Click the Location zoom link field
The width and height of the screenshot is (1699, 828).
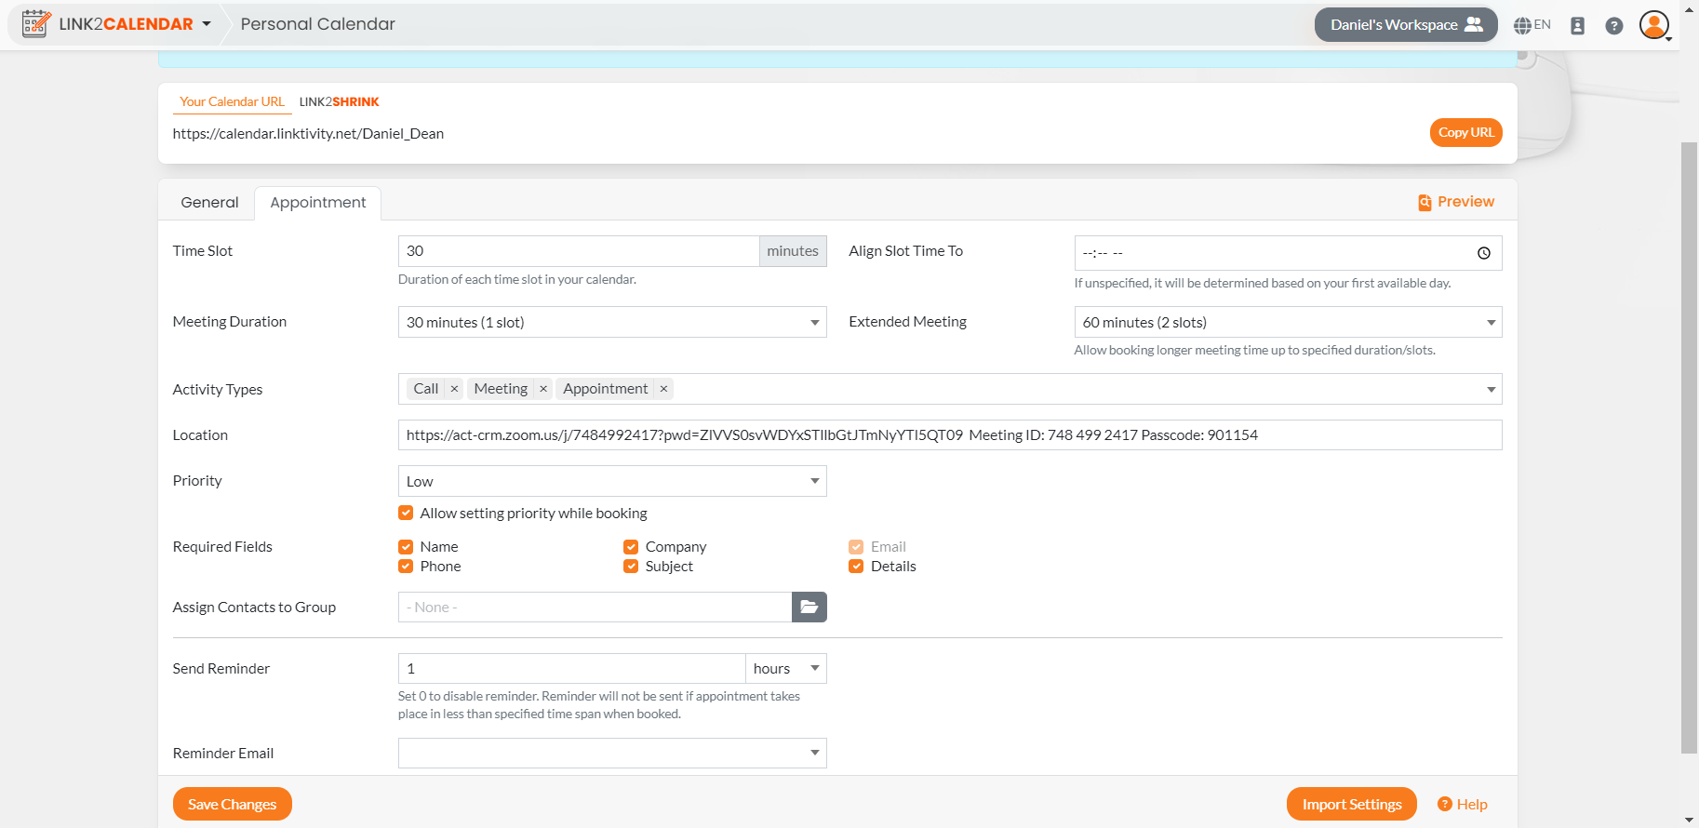tap(950, 435)
